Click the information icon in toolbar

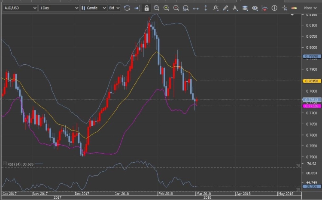click(274, 8)
